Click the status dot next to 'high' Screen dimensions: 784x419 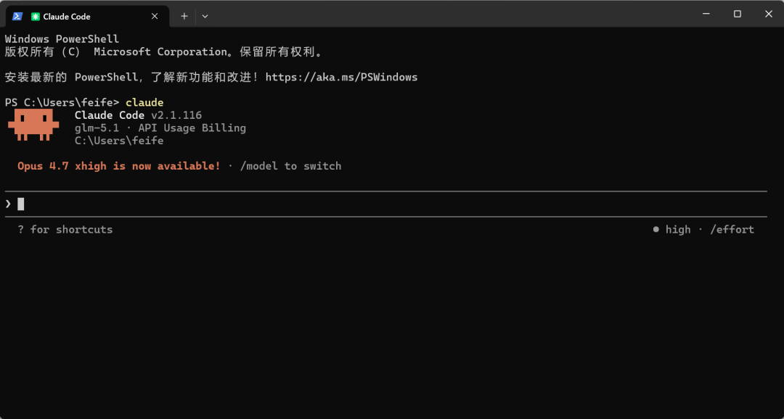pos(657,229)
